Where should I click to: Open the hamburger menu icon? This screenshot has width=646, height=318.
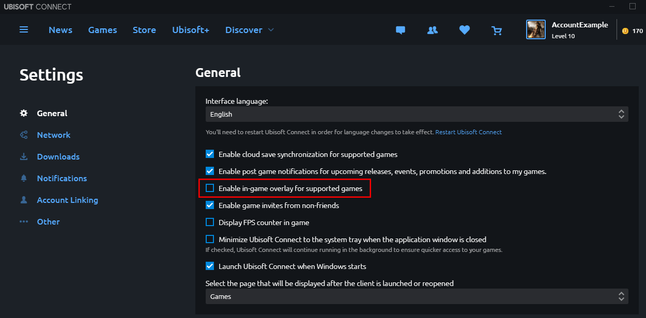(x=24, y=29)
